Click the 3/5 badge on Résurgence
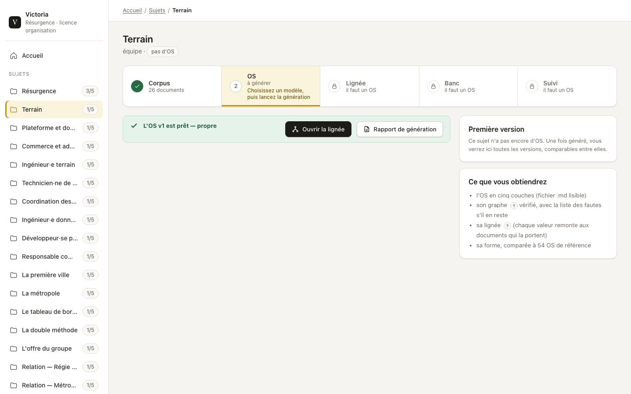Screen dimensions: 631x394 (90, 91)
